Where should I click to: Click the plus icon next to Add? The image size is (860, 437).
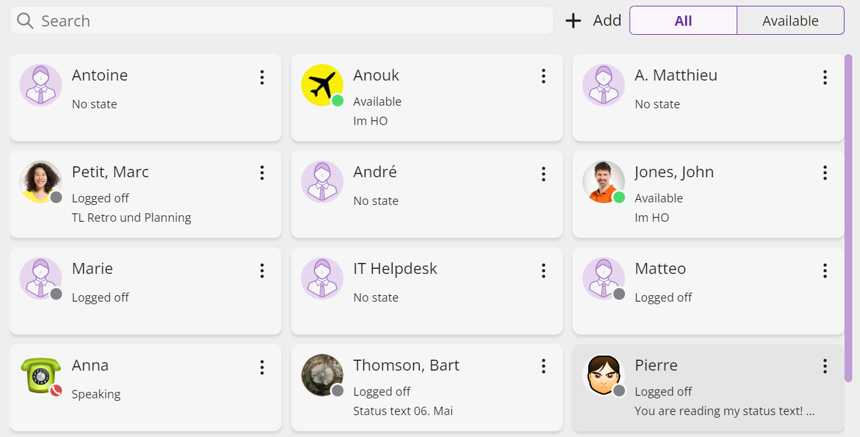point(573,21)
